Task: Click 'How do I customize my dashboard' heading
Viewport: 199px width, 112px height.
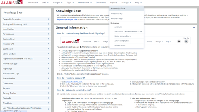Action: [x=81, y=33]
